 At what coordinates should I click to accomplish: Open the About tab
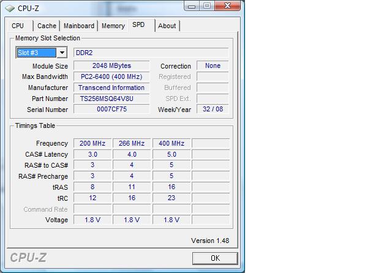click(167, 26)
